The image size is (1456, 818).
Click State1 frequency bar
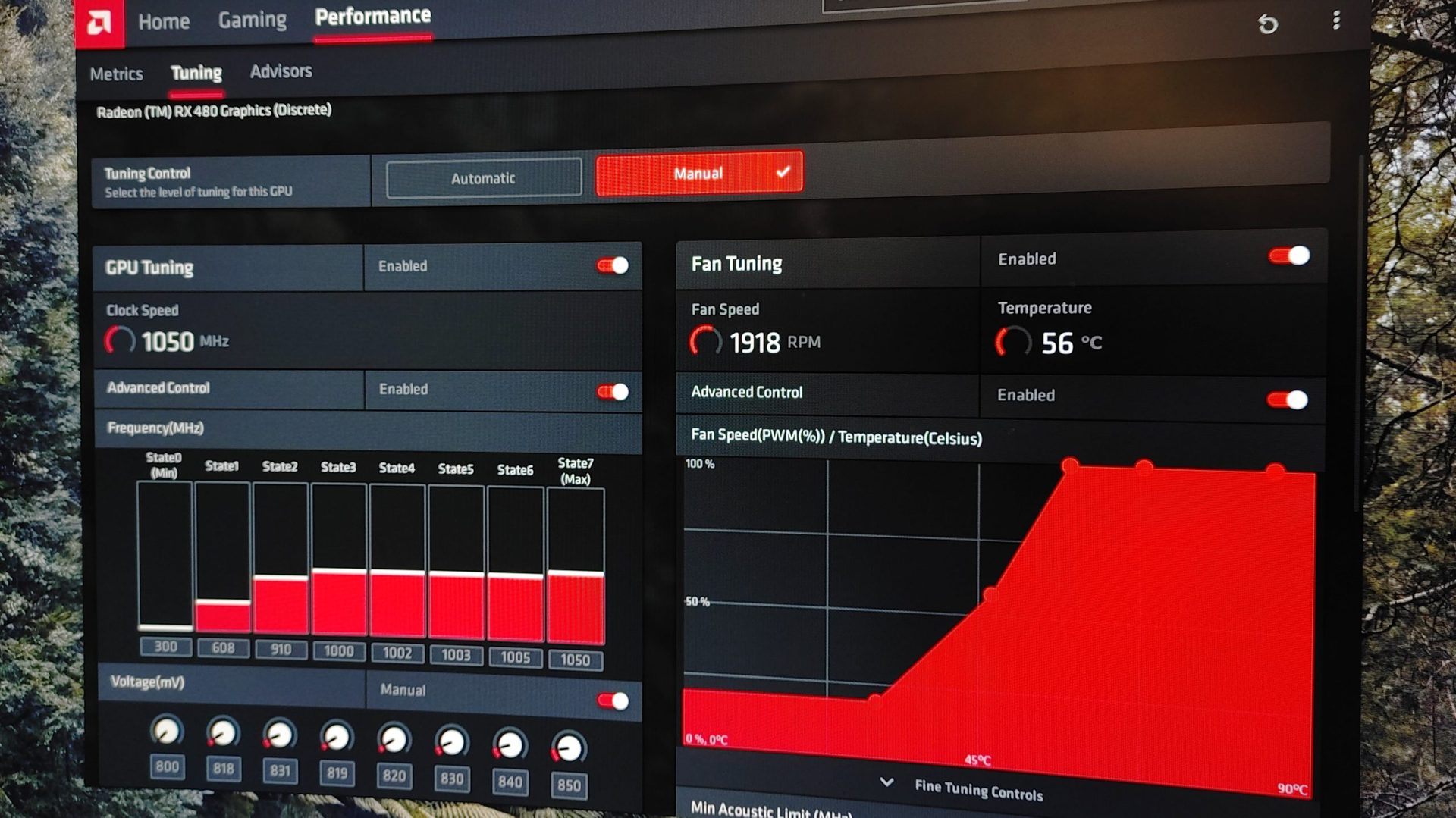(223, 557)
